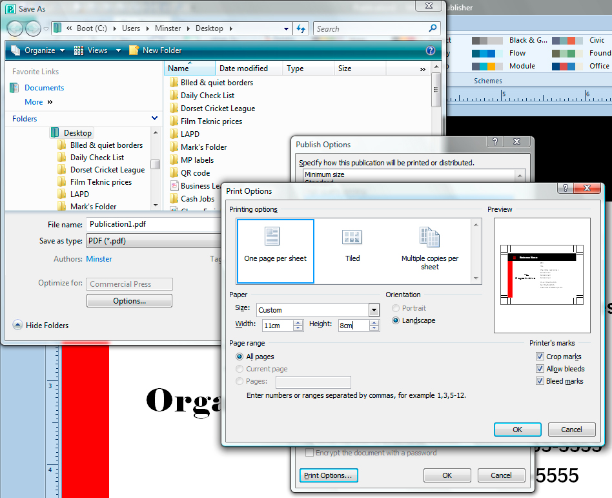
Task: Sort by Date modified column header
Action: [243, 68]
